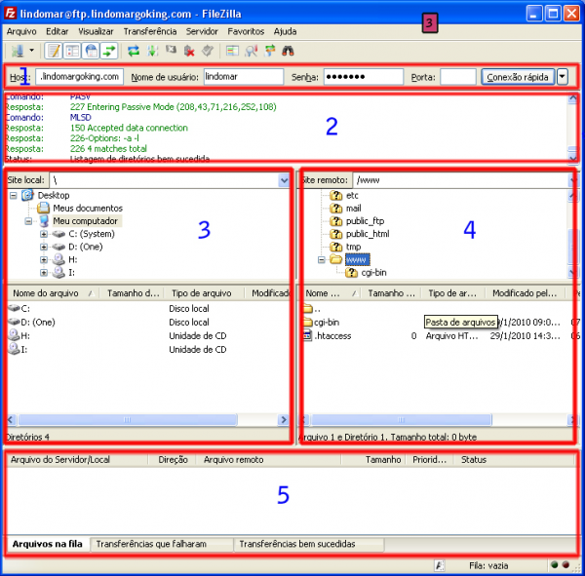Switch to Arquivos na fila tab
Image resolution: width=585 pixels, height=576 pixels.
tap(48, 544)
